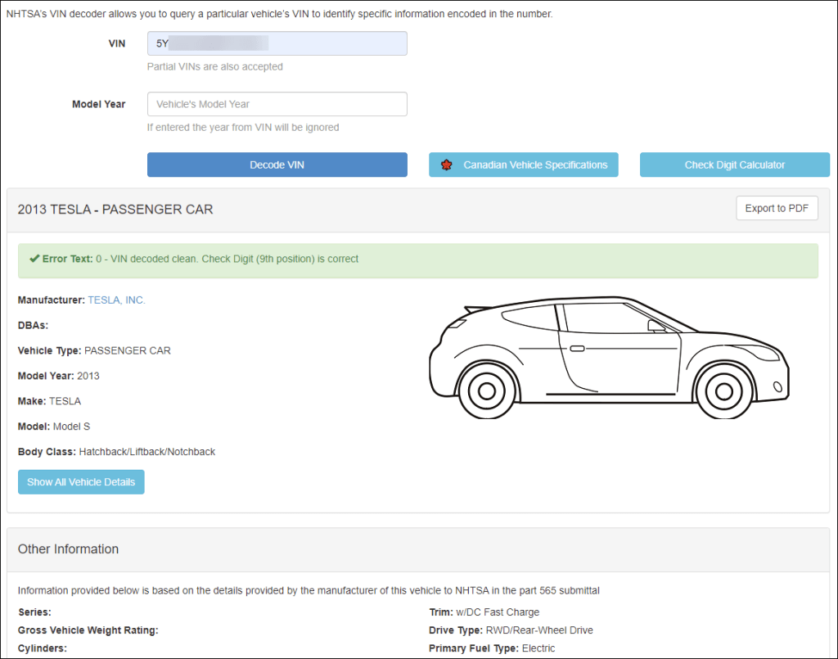Open the Check Digit Calculator
Viewport: 838px width, 659px height.
pos(734,165)
